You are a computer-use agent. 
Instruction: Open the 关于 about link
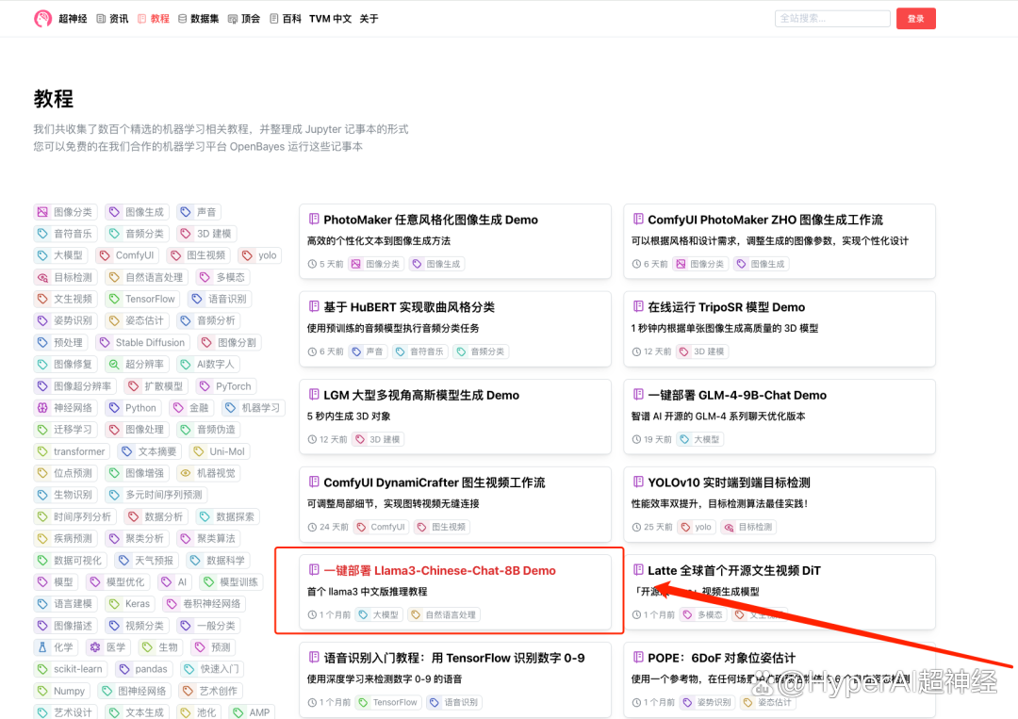(x=369, y=19)
